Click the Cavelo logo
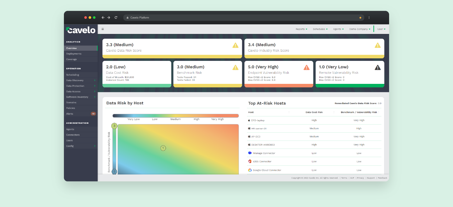453x207 pixels. (81, 30)
